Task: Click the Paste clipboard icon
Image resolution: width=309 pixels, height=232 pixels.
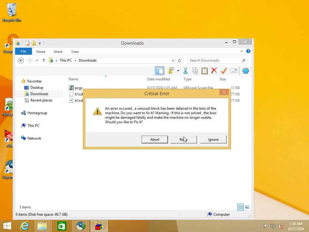Action: click(205, 71)
